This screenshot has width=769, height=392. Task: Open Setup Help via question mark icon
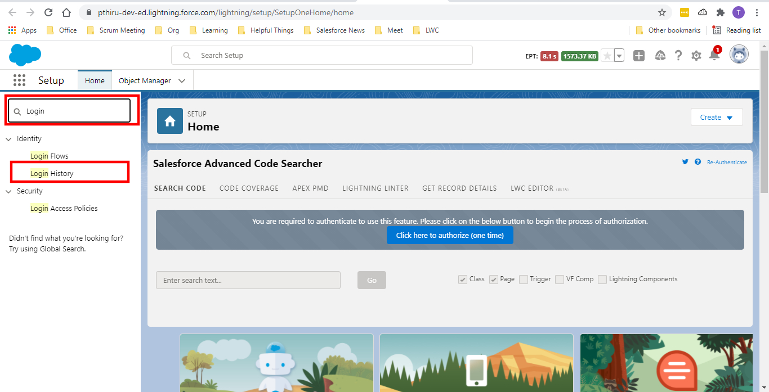click(678, 55)
